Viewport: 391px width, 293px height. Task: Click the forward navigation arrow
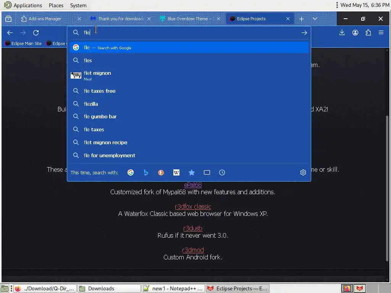tap(23, 33)
